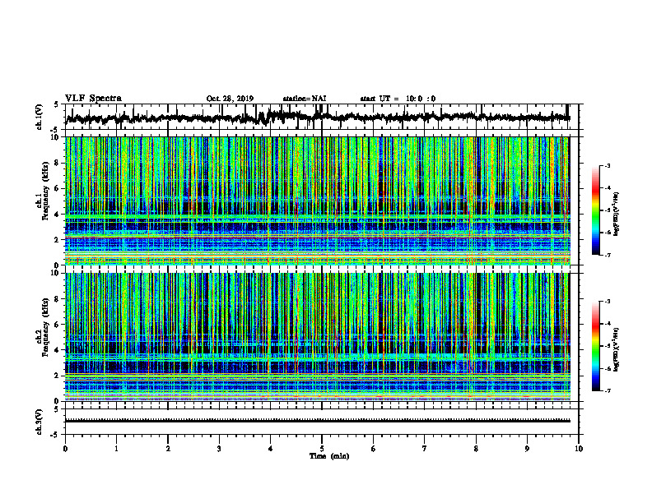Image resolution: width=652 pixels, height=503 pixels.
Task: Click the "5" volt tick of ch.1(V)
Action: (56, 105)
